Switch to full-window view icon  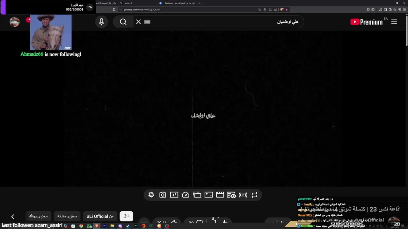click(x=208, y=195)
